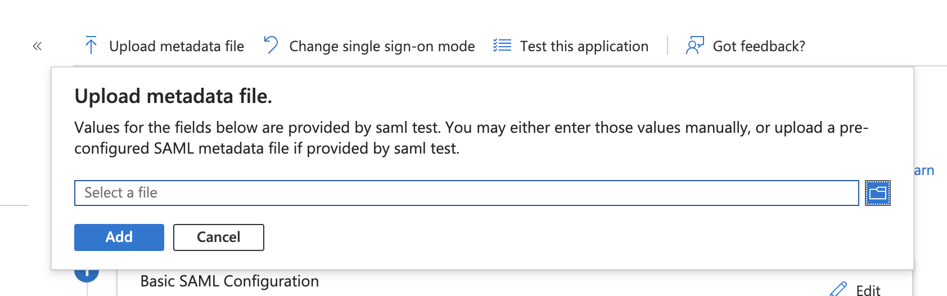This screenshot has height=296, width=947.
Task: Select the Basic SAML Configuration heading
Action: click(229, 281)
